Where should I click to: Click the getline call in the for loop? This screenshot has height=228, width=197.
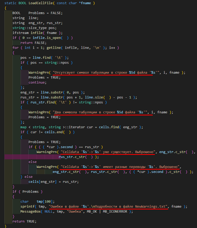55,48
